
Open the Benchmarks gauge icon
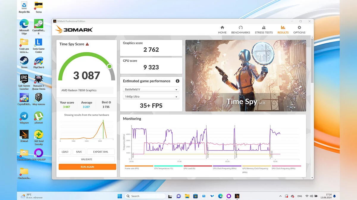pyautogui.click(x=241, y=28)
